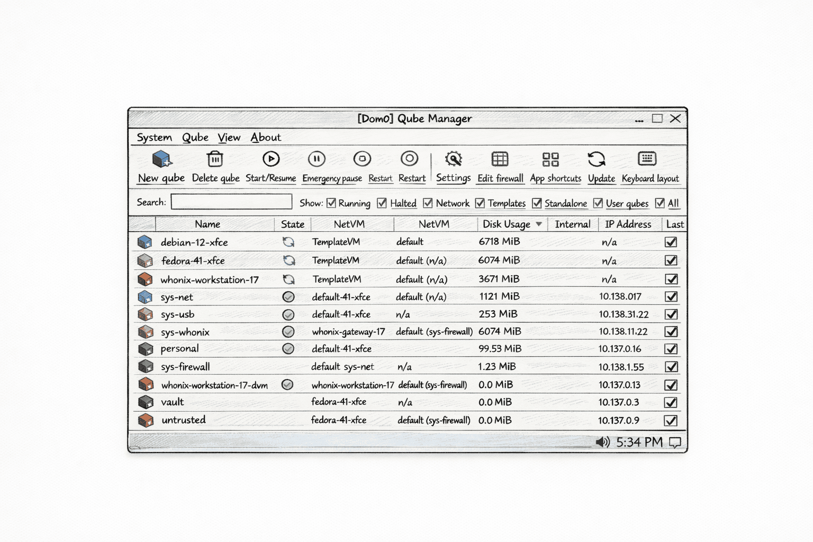Click the volume speaker icon in status bar
Viewport: 813px width, 542px height.
pos(602,442)
